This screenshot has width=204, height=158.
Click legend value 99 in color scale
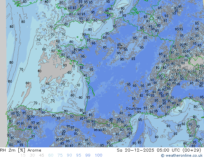(88, 155)
